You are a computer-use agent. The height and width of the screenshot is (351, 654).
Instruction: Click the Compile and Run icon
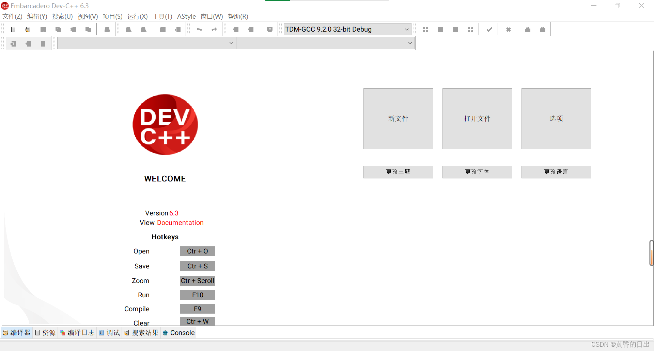[x=455, y=30]
